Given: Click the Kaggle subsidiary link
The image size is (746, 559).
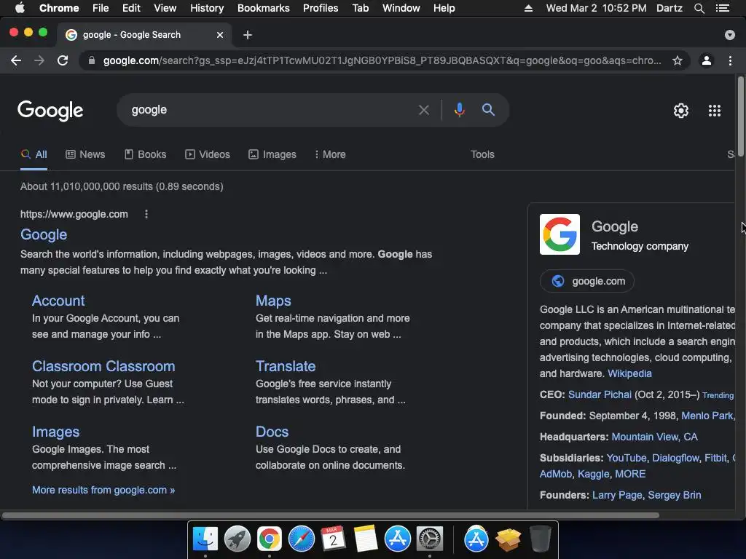Looking at the screenshot, I should pos(593,474).
